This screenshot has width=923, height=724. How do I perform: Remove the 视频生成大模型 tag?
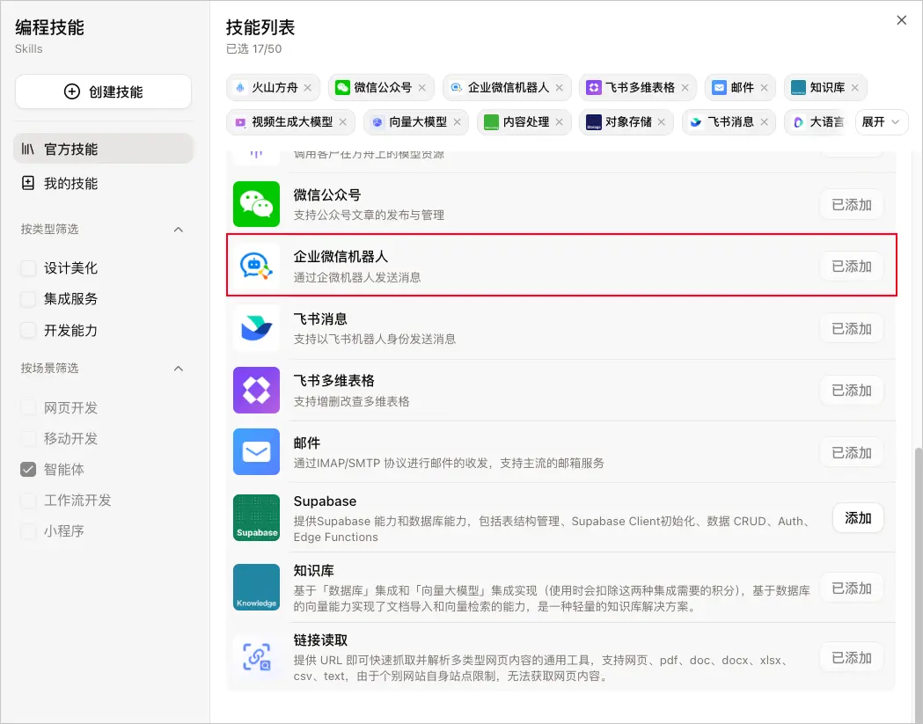coord(342,122)
